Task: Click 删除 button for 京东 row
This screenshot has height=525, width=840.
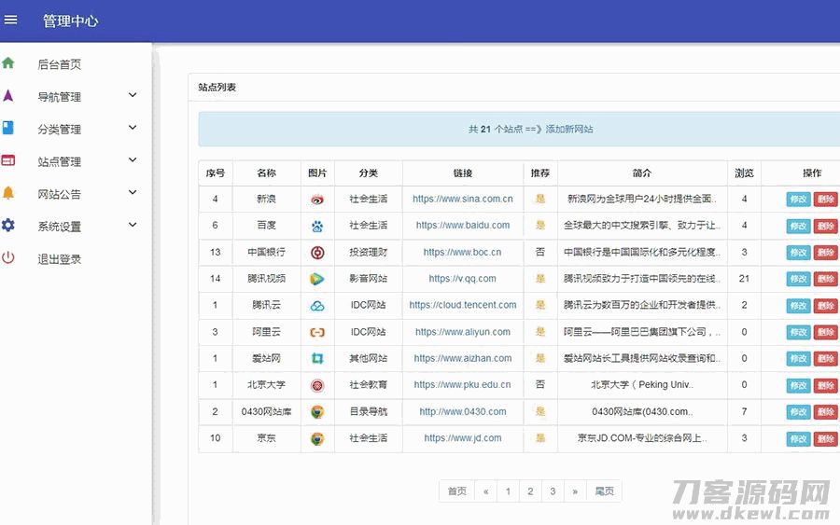Action: [x=825, y=438]
